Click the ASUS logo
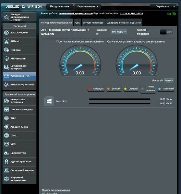This screenshot has width=181, height=194. (x=12, y=6)
